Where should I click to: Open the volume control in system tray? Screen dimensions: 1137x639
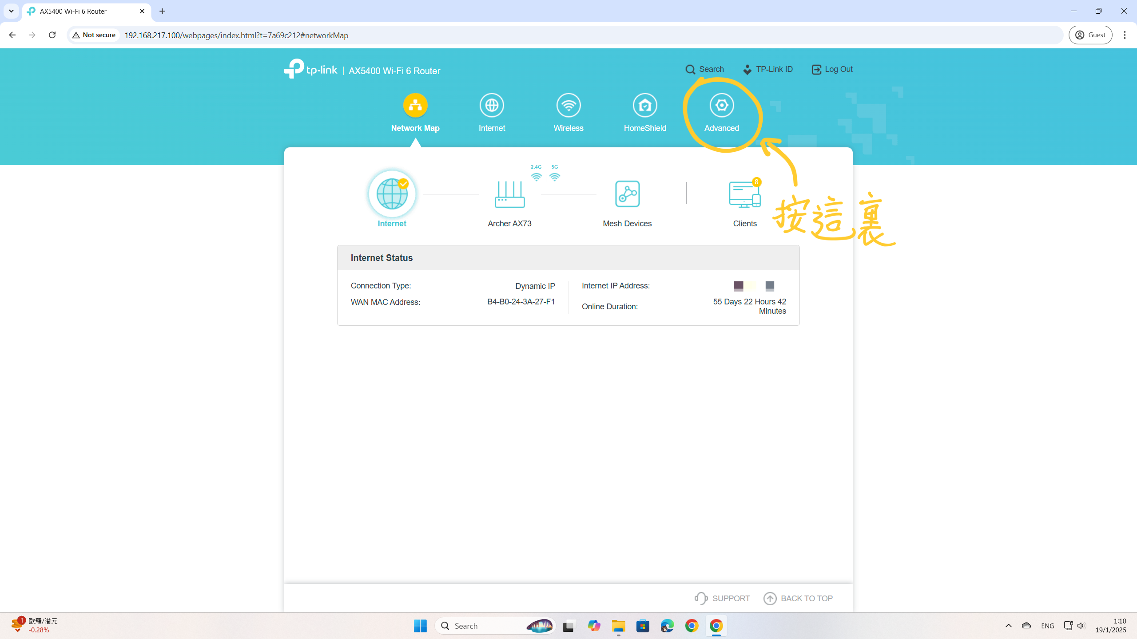[x=1081, y=626]
